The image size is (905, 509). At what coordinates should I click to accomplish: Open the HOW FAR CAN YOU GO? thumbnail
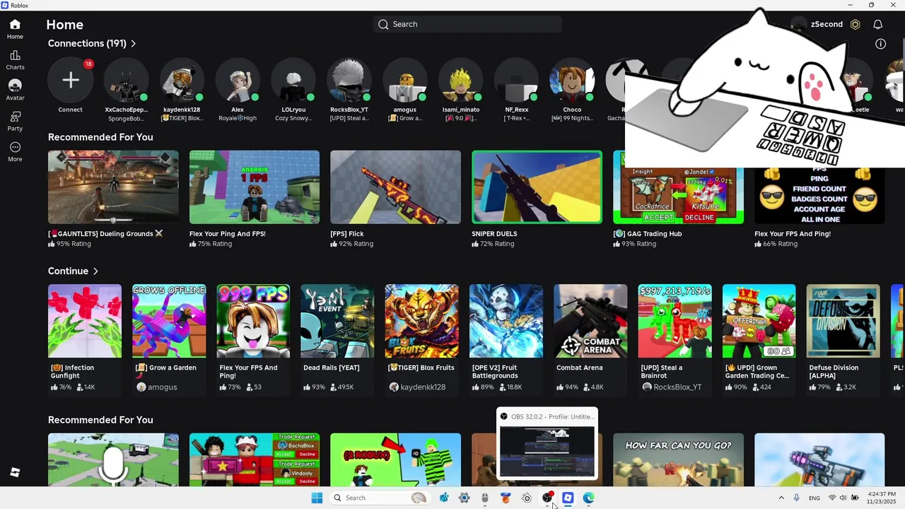(x=678, y=460)
